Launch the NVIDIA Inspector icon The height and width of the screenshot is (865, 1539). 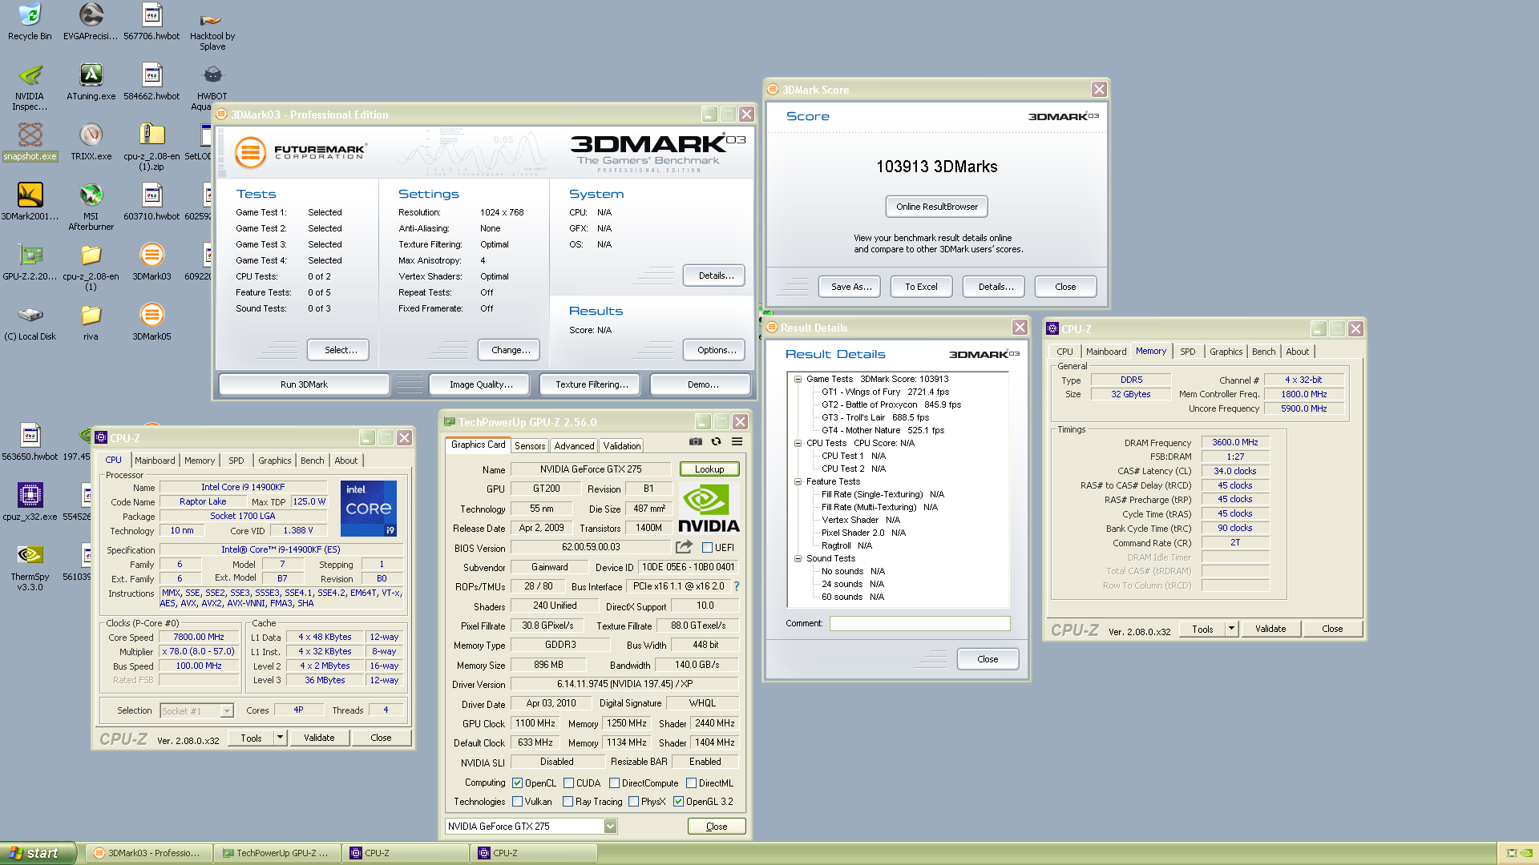tap(30, 86)
